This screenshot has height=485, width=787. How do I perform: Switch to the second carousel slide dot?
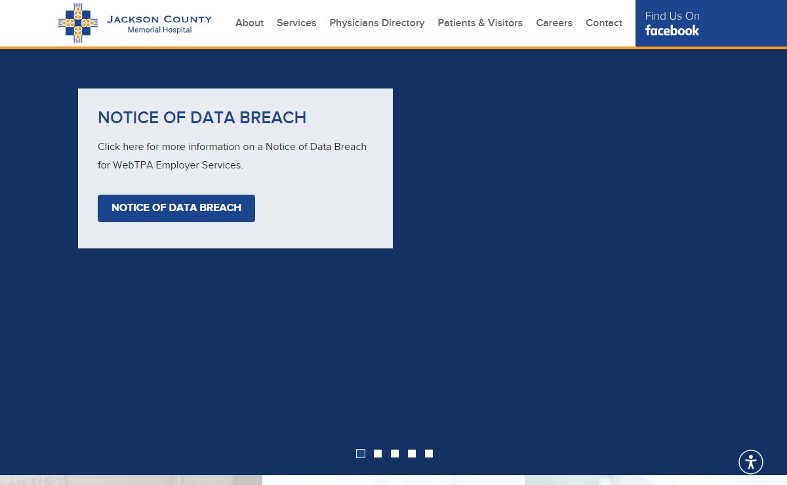click(378, 454)
